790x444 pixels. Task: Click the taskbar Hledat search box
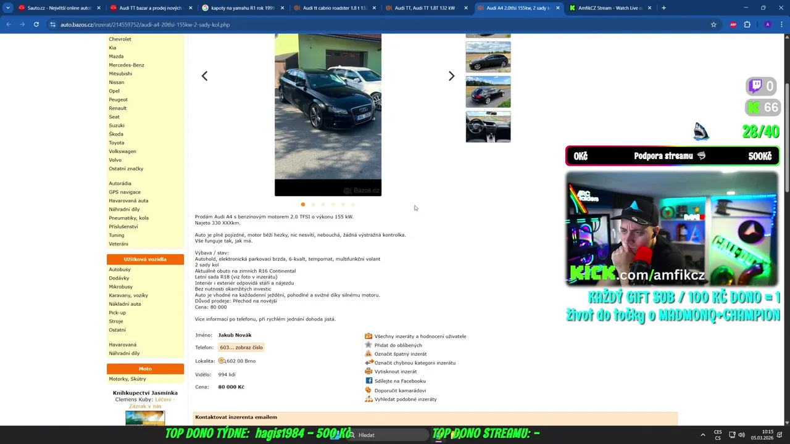pos(386,435)
